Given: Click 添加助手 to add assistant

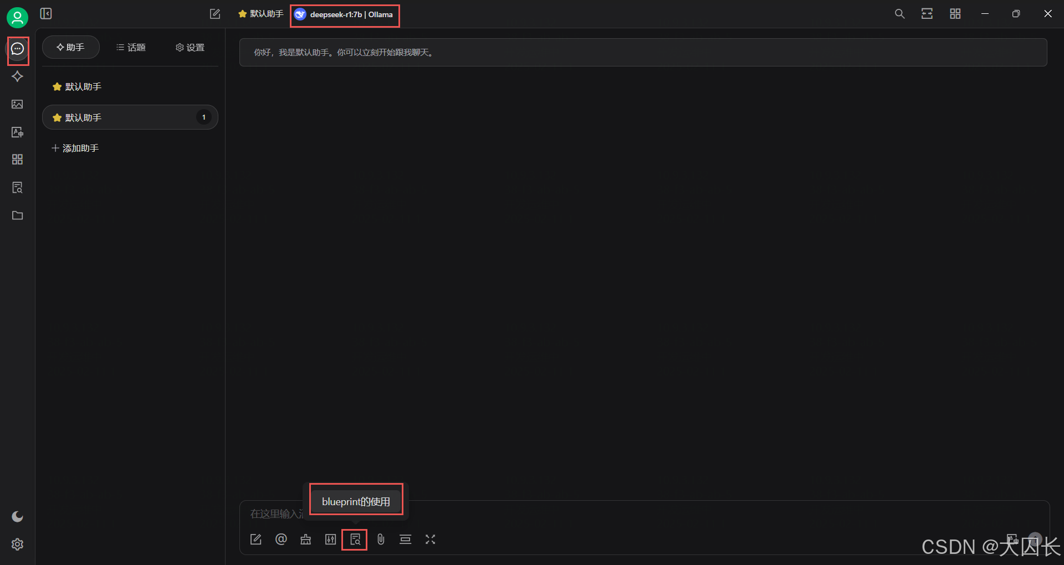Looking at the screenshot, I should pyautogui.click(x=75, y=148).
